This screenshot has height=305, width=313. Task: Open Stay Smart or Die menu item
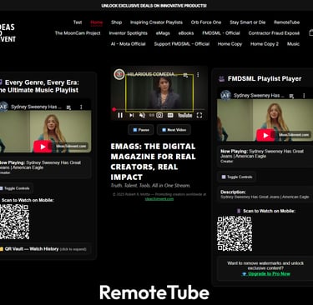248,22
